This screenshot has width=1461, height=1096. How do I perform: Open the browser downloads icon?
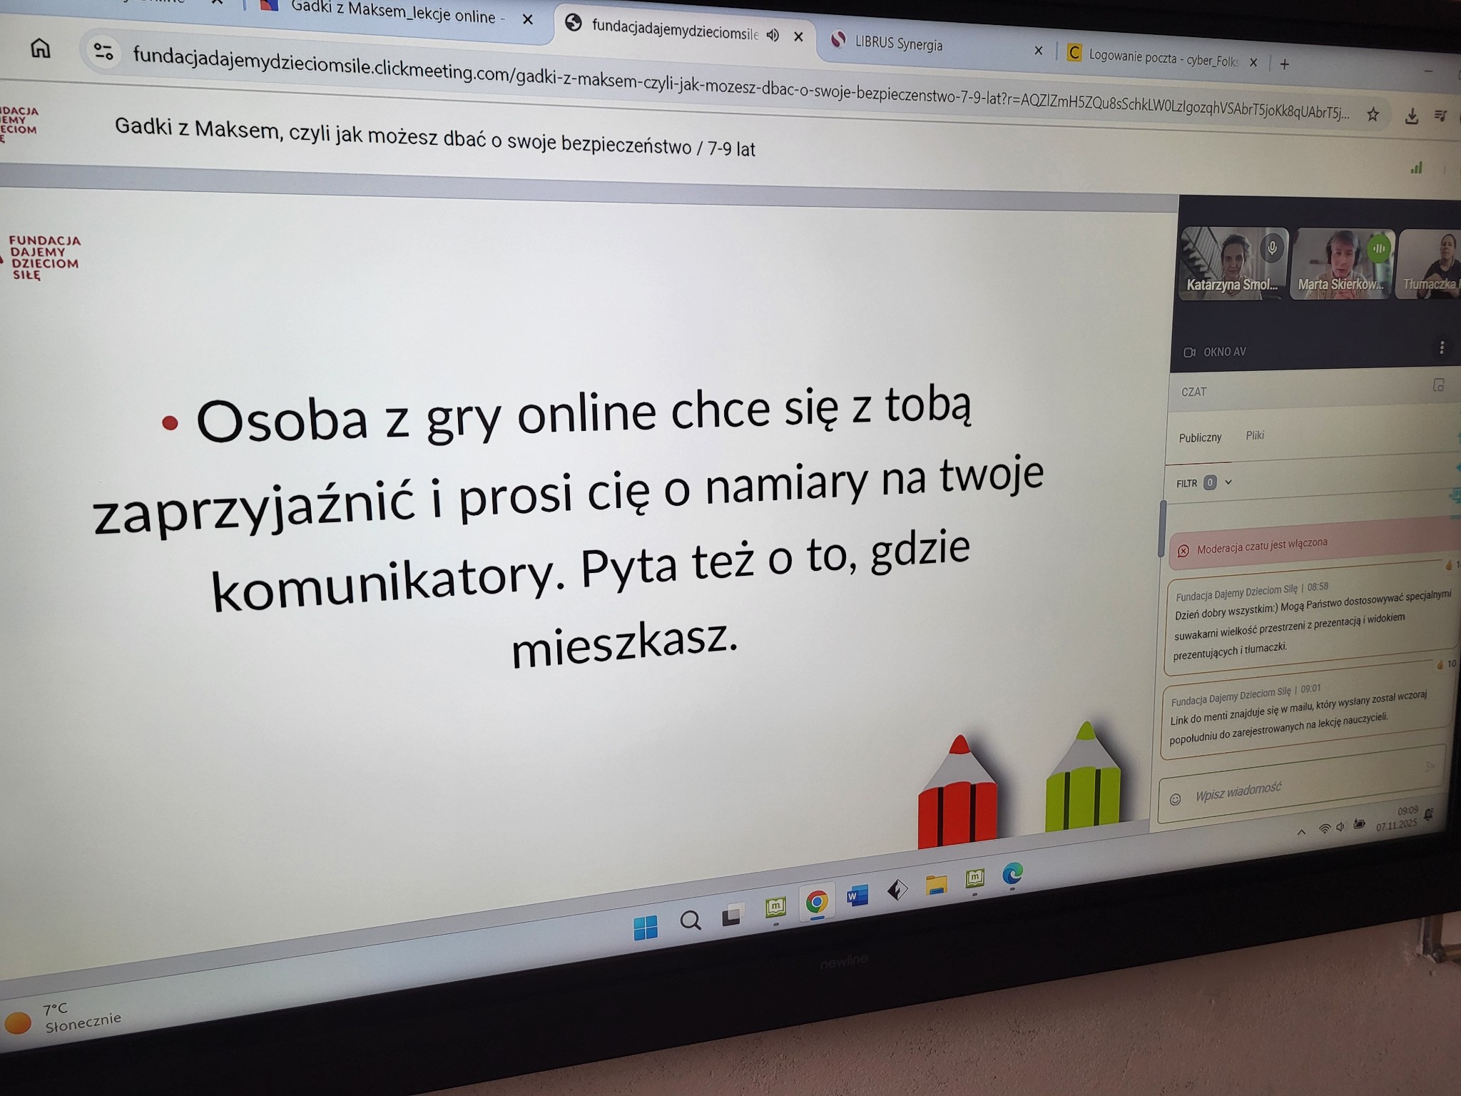(x=1411, y=116)
